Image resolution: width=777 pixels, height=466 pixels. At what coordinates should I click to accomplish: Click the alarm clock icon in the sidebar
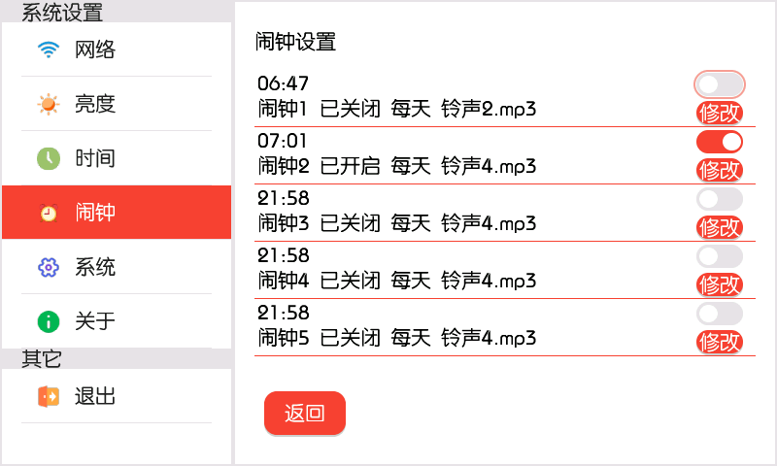(x=49, y=213)
